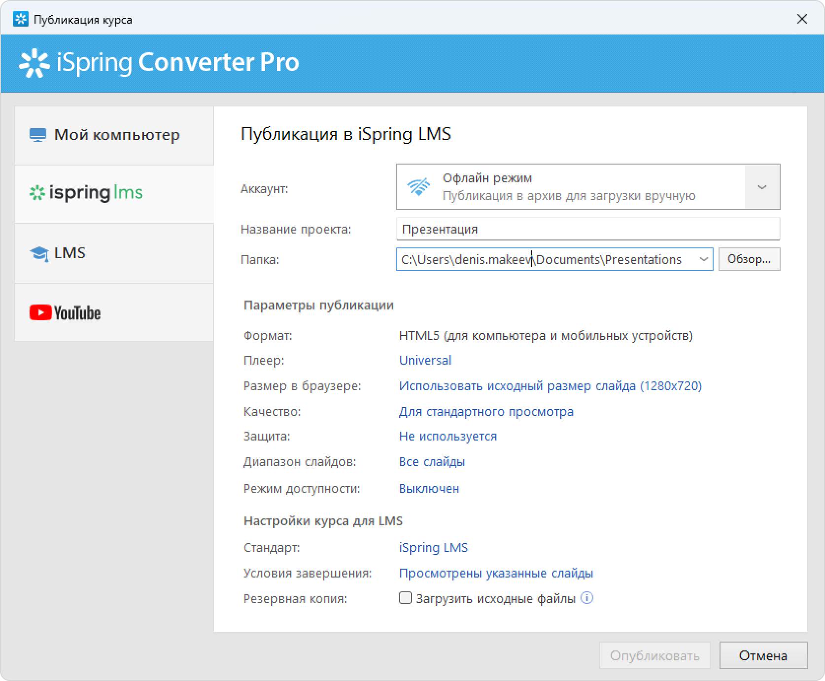This screenshot has width=825, height=681.
Task: Click the Диапазон слайдов label
Action: pyautogui.click(x=300, y=462)
